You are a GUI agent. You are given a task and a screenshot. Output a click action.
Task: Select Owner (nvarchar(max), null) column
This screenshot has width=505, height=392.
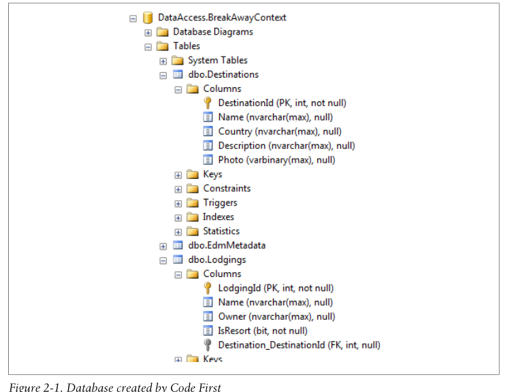coord(276,316)
